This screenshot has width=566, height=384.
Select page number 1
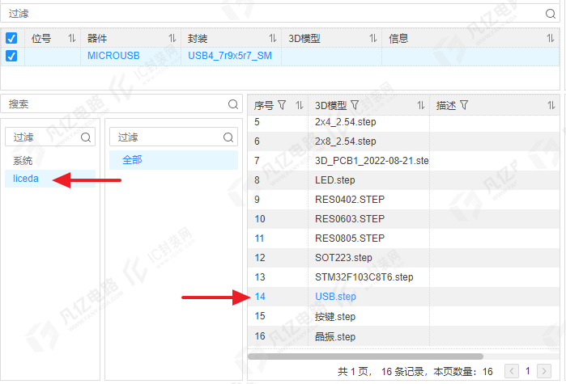coord(528,371)
